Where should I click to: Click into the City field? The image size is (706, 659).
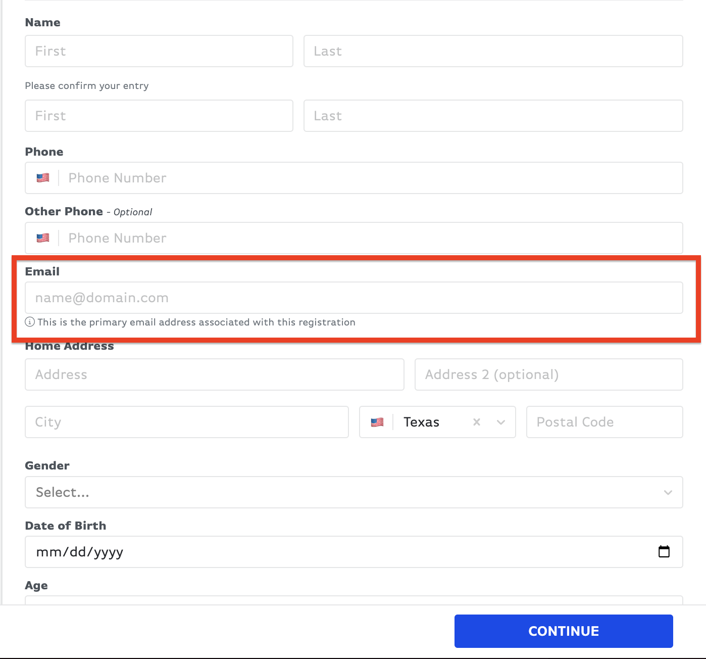[x=187, y=422]
